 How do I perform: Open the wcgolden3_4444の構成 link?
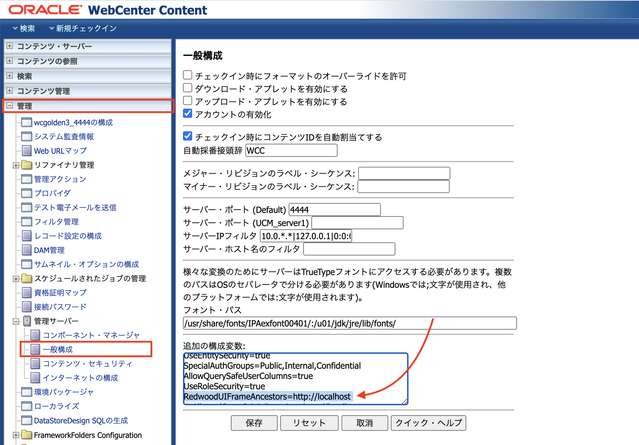(73, 122)
